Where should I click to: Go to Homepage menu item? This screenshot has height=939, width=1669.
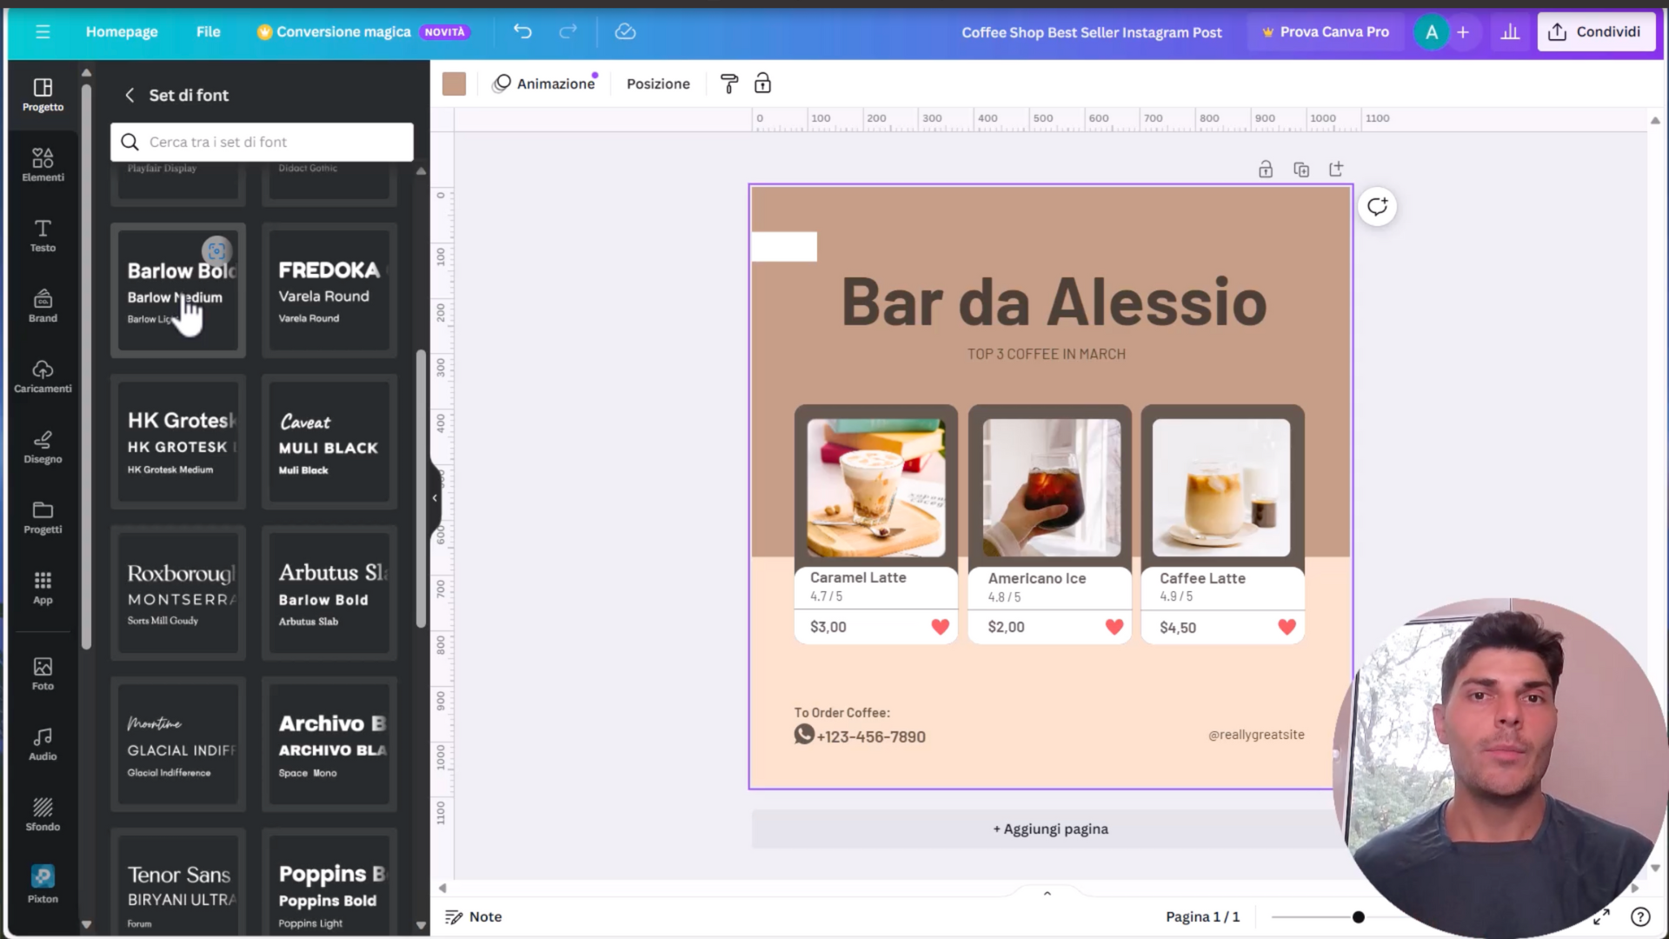(x=122, y=32)
